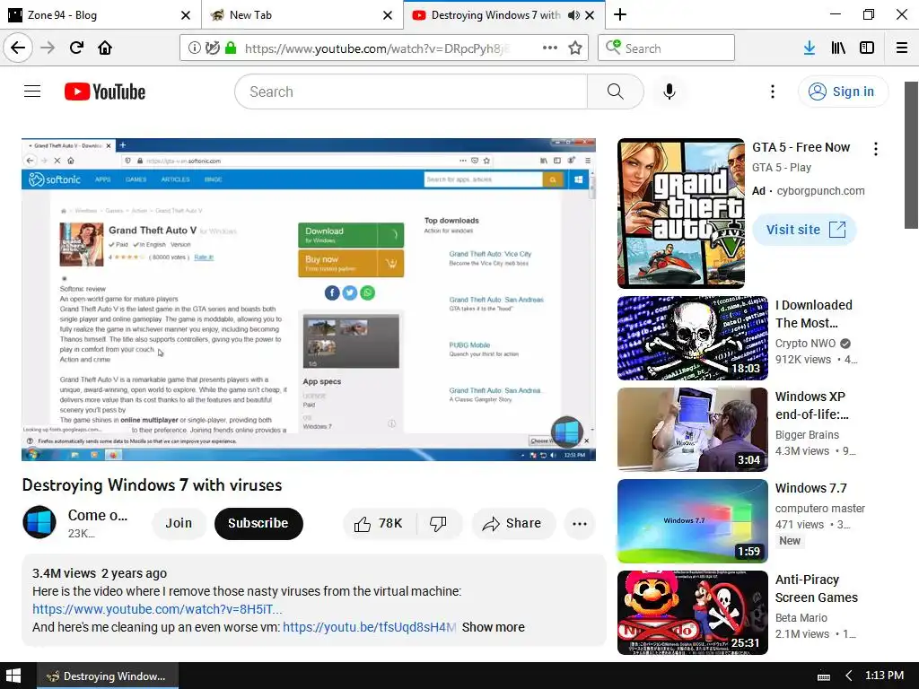This screenshot has height=689, width=919.
Task: Open the Windows Start button
Action: tap(13, 676)
